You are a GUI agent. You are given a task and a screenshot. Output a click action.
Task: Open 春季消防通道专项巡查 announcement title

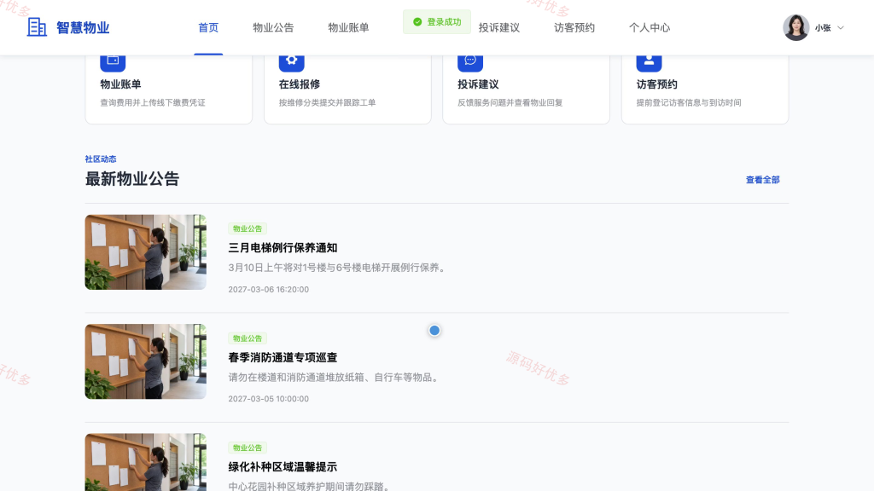(x=283, y=357)
